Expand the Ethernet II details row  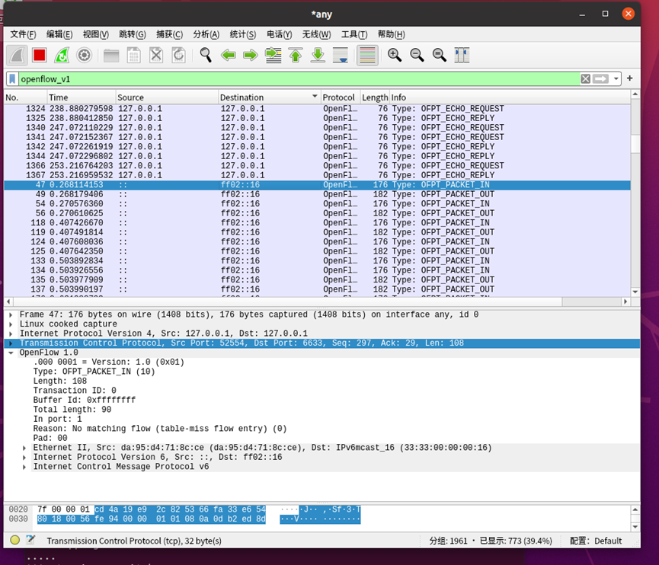pos(24,448)
